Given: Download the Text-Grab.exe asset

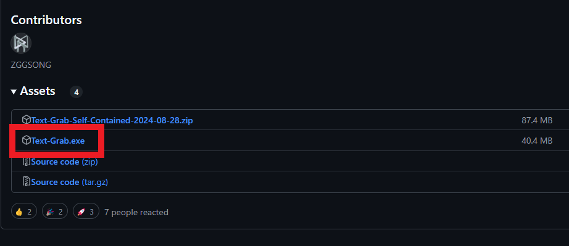Looking at the screenshot, I should click(58, 141).
